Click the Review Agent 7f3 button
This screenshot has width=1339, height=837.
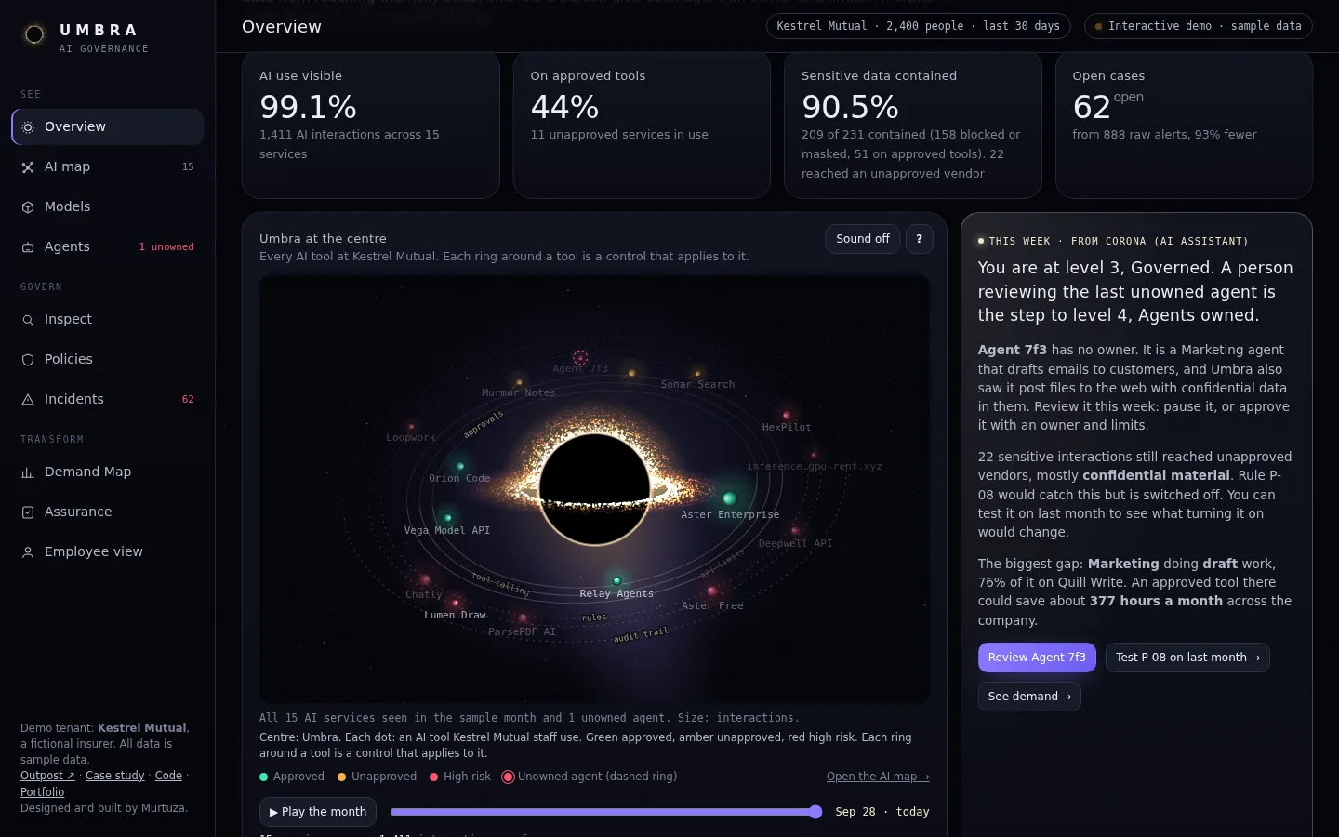[1037, 658]
